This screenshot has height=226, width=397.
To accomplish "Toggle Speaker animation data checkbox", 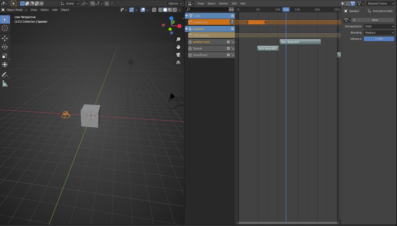I will [x=233, y=29].
